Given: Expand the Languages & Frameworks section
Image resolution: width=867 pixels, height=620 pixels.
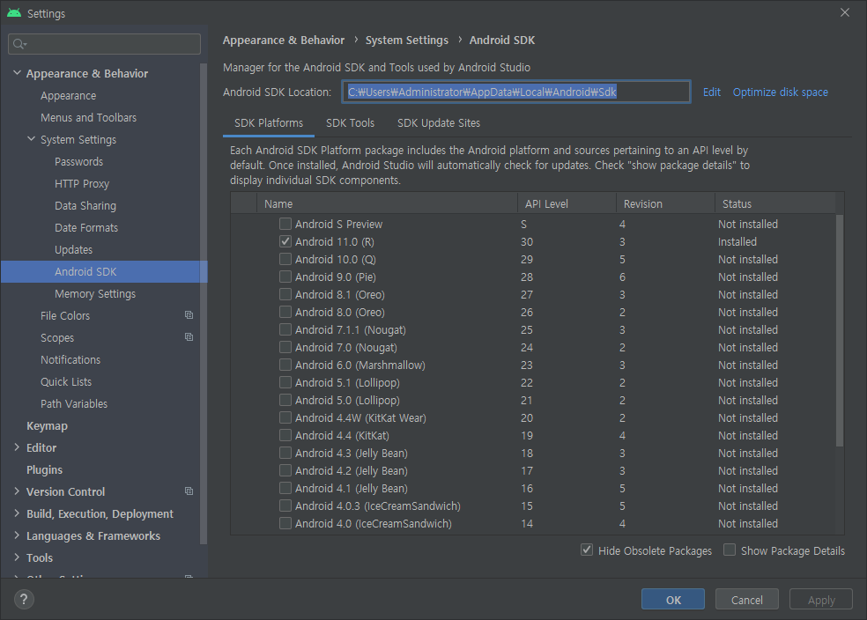Looking at the screenshot, I should tap(17, 535).
